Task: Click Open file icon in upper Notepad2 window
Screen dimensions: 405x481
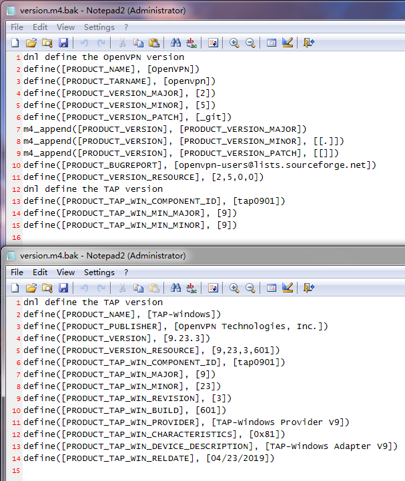Action: click(x=31, y=43)
